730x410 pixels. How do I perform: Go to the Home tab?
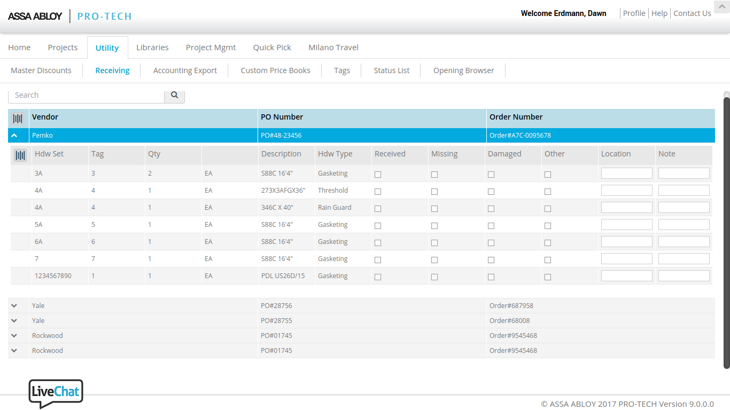click(x=19, y=48)
